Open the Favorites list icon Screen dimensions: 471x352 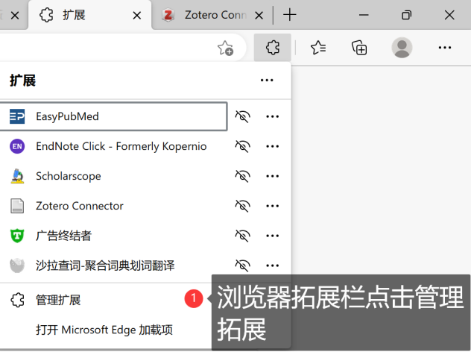318,48
